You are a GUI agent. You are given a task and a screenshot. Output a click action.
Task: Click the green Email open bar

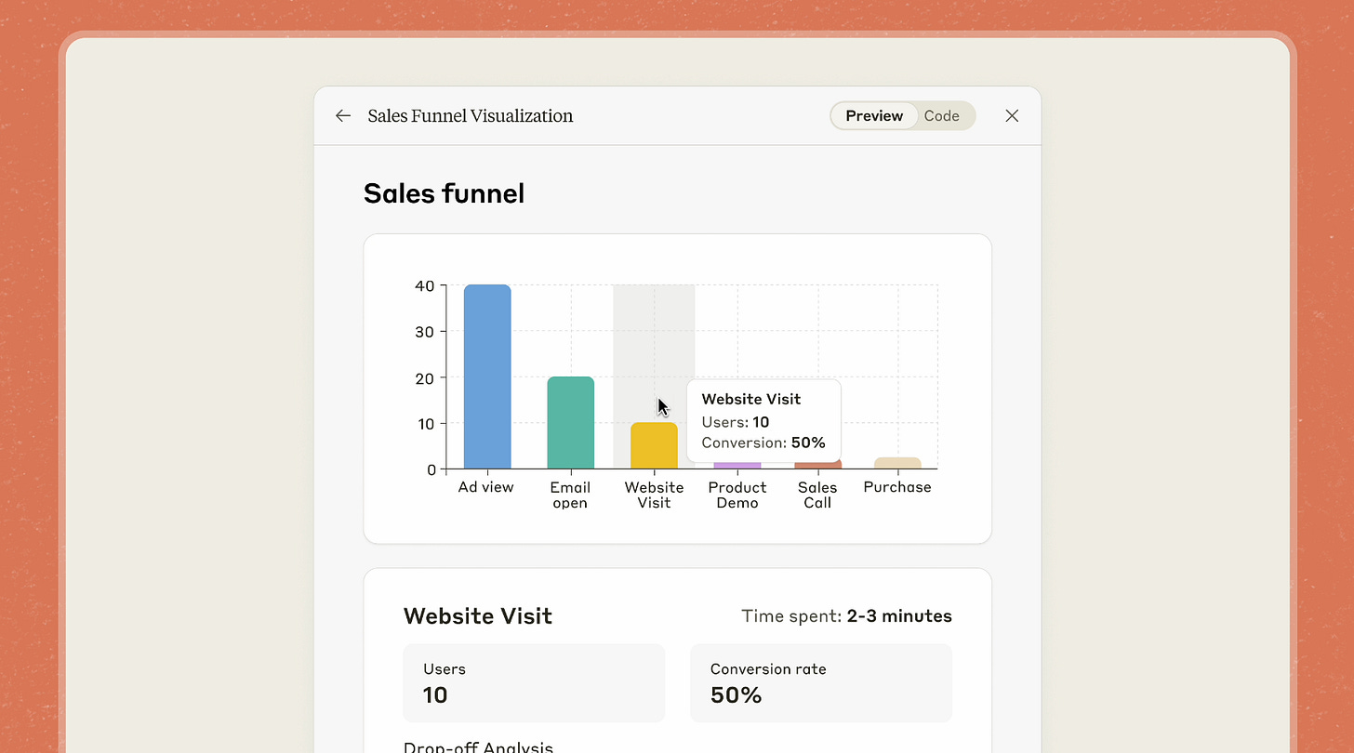[x=570, y=422]
